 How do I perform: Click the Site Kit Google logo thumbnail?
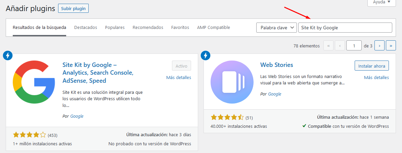point(34,82)
